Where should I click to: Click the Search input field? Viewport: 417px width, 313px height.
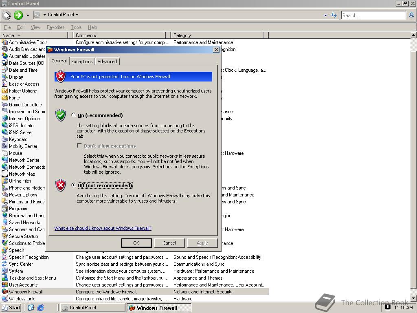[x=373, y=15]
